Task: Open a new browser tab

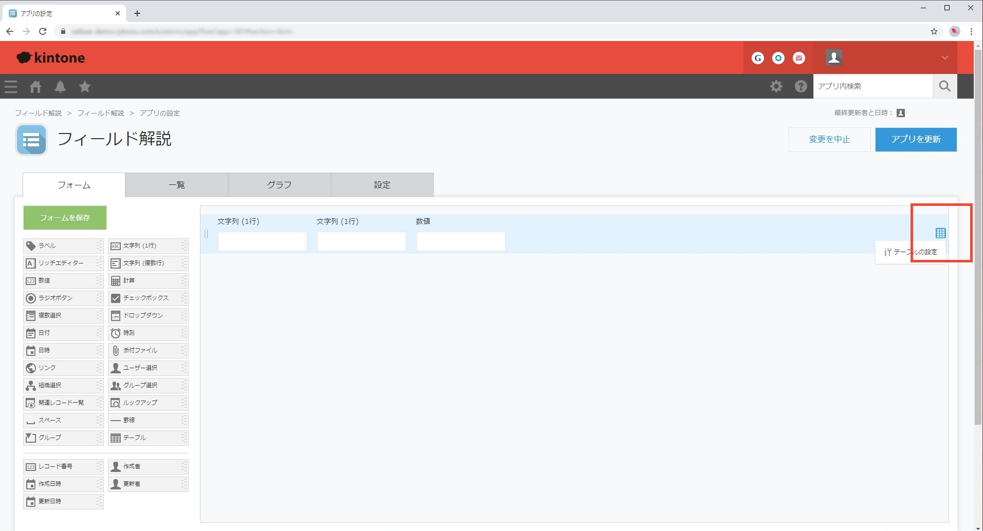Action: tap(137, 13)
